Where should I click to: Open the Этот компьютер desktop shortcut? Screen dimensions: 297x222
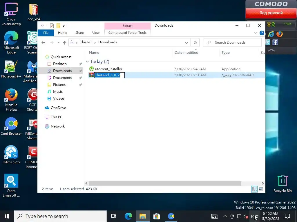click(11, 14)
